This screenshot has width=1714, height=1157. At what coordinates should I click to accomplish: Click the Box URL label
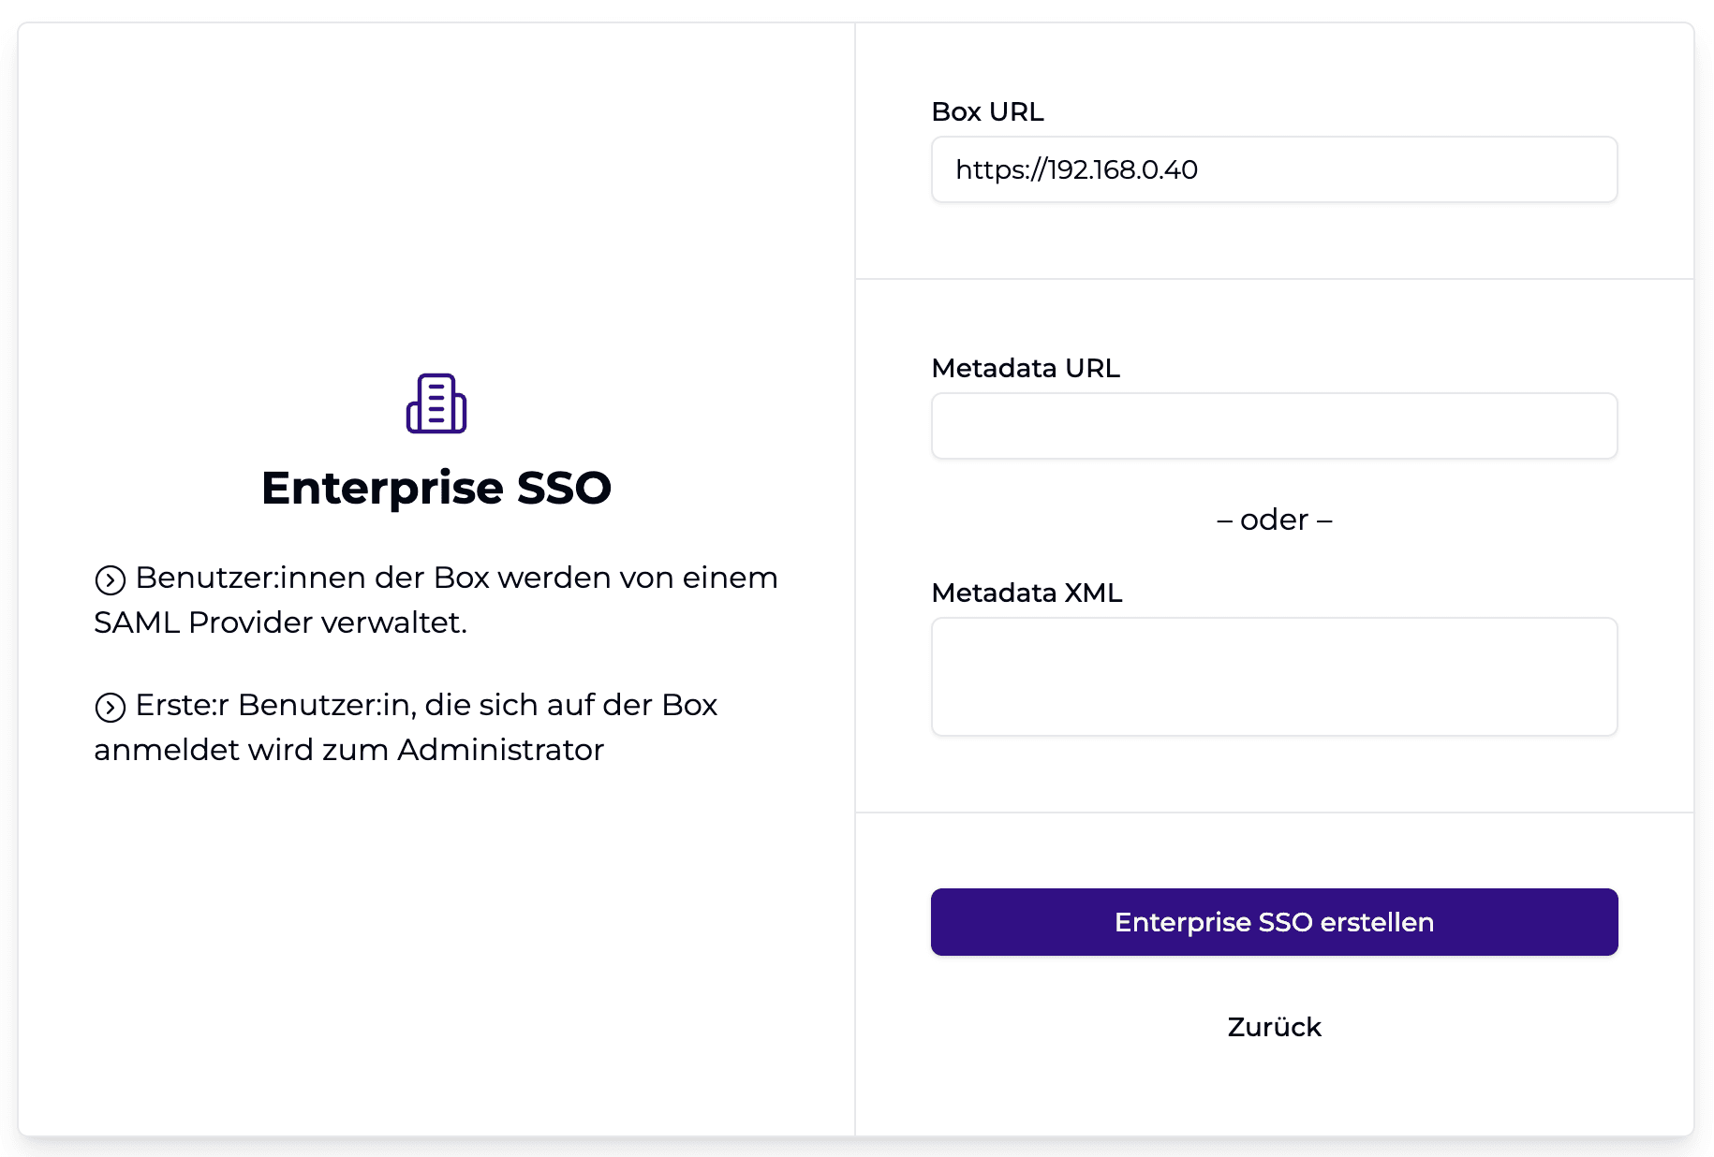click(x=987, y=111)
